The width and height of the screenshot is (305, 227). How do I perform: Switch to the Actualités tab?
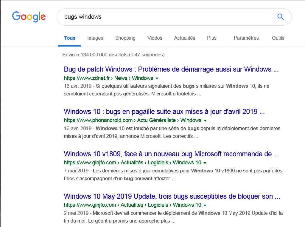pyautogui.click(x=184, y=38)
